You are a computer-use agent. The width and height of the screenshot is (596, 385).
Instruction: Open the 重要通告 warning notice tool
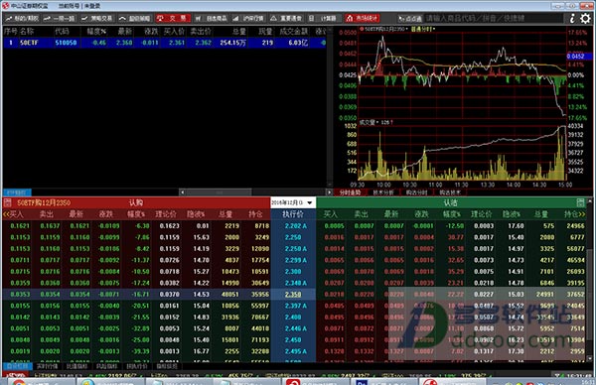[x=286, y=18]
